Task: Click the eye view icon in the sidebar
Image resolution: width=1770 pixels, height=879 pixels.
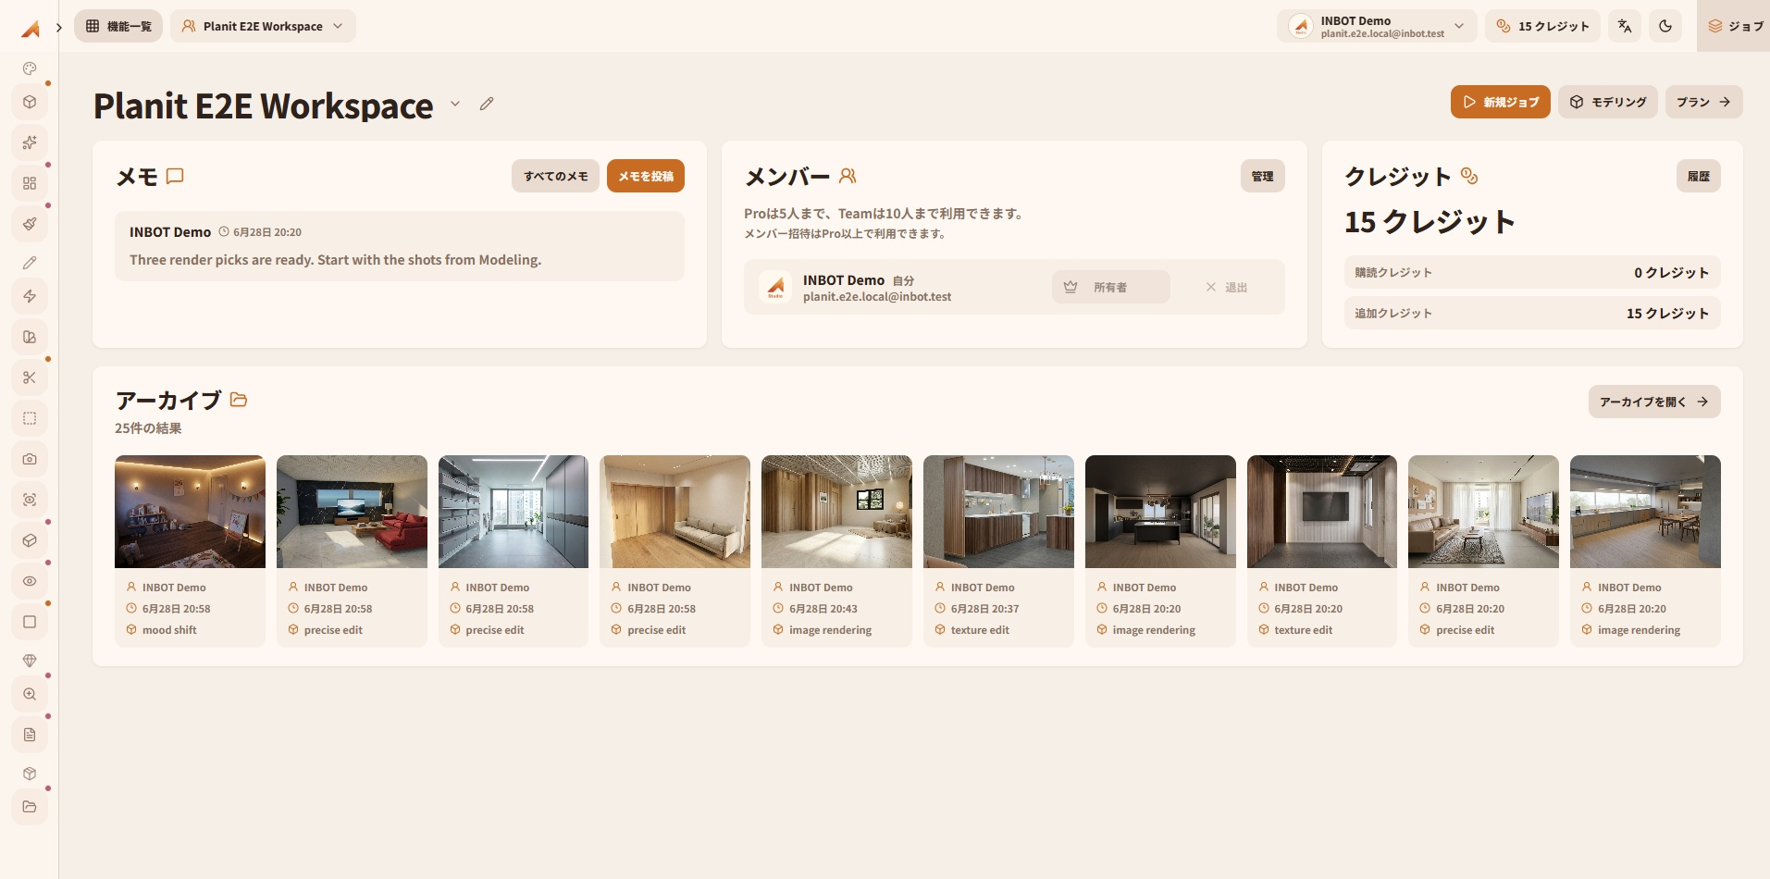Action: pyautogui.click(x=30, y=581)
